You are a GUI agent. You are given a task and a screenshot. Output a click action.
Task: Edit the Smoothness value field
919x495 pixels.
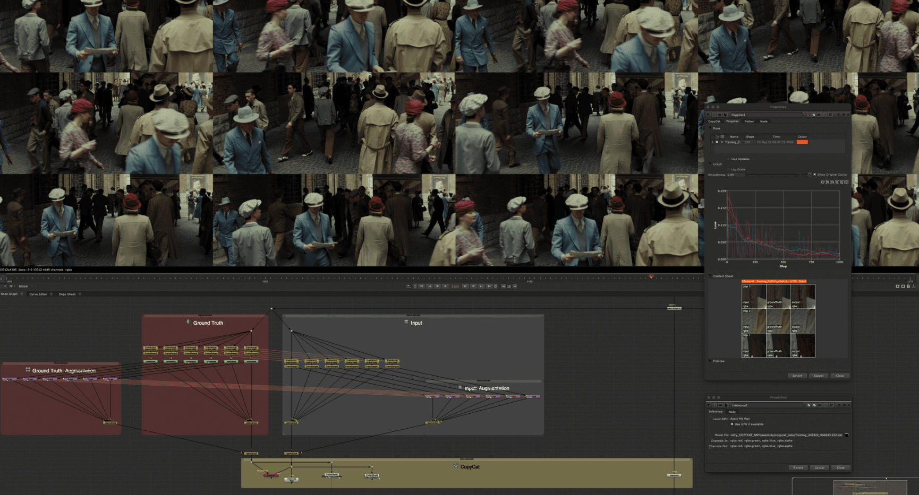click(x=736, y=175)
